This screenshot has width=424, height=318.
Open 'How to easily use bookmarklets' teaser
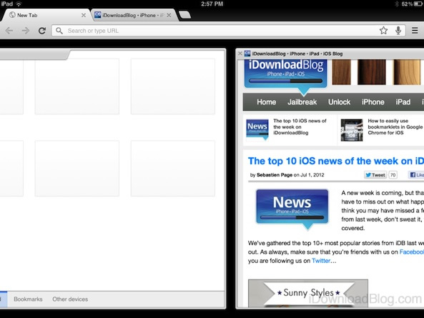(x=395, y=126)
